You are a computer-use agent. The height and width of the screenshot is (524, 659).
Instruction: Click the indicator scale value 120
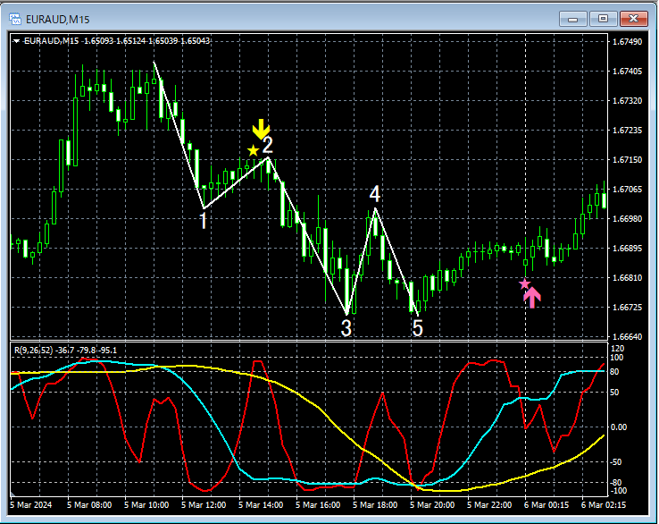(617, 349)
